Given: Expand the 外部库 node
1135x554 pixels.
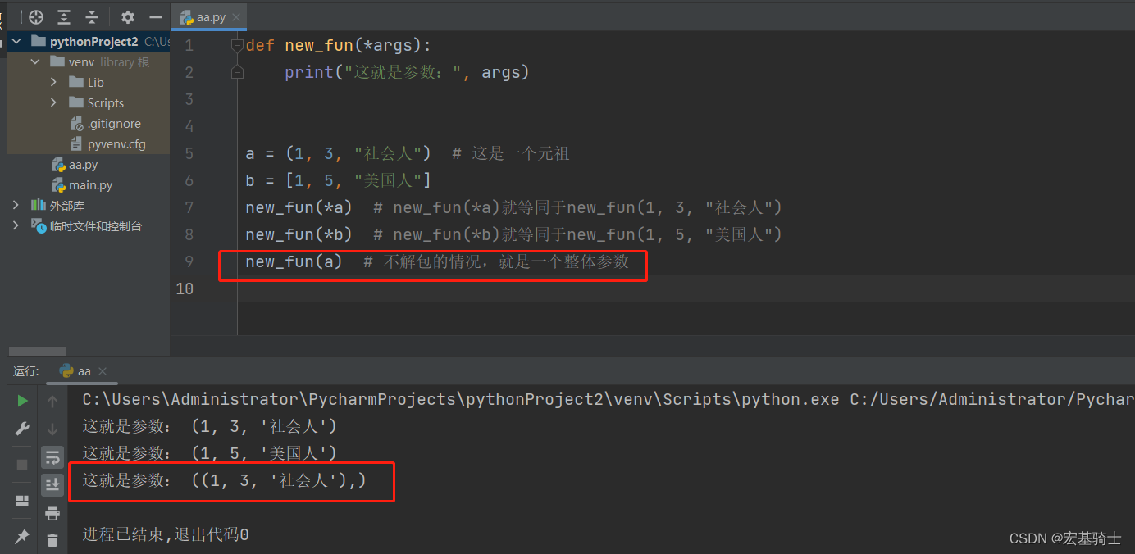Looking at the screenshot, I should [x=15, y=205].
